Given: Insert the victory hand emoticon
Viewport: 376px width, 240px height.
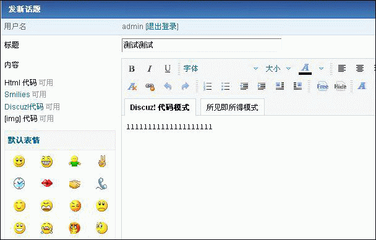Looking at the screenshot, I should pyautogui.click(x=102, y=161).
